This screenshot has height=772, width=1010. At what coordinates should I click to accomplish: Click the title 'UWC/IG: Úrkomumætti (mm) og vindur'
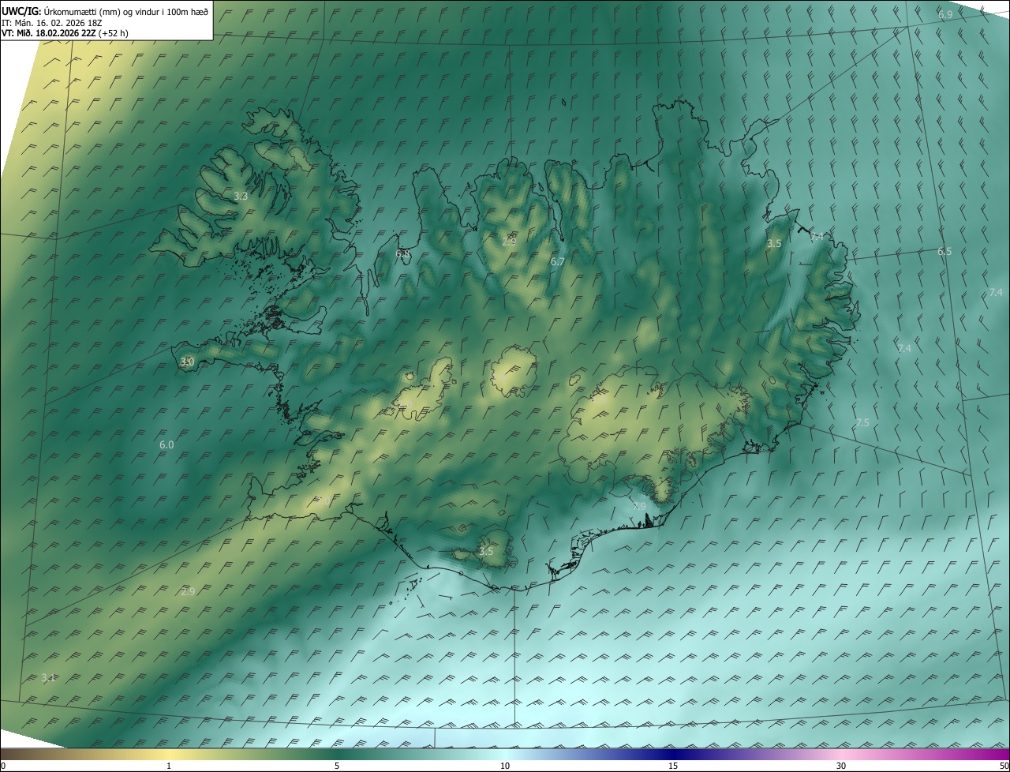pyautogui.click(x=106, y=11)
